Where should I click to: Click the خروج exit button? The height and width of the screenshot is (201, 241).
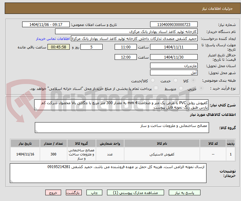pyautogui.click(x=53, y=192)
